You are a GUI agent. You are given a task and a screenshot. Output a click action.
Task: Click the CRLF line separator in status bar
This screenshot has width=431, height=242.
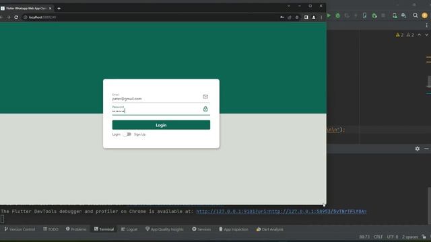click(x=378, y=237)
